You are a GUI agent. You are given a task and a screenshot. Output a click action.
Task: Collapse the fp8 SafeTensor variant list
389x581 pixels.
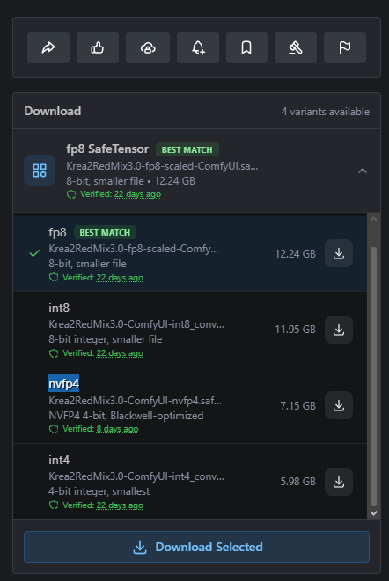[363, 171]
